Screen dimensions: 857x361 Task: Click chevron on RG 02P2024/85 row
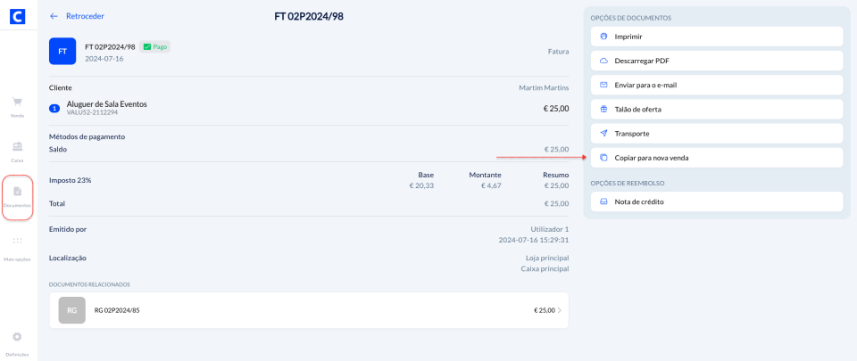tap(560, 310)
